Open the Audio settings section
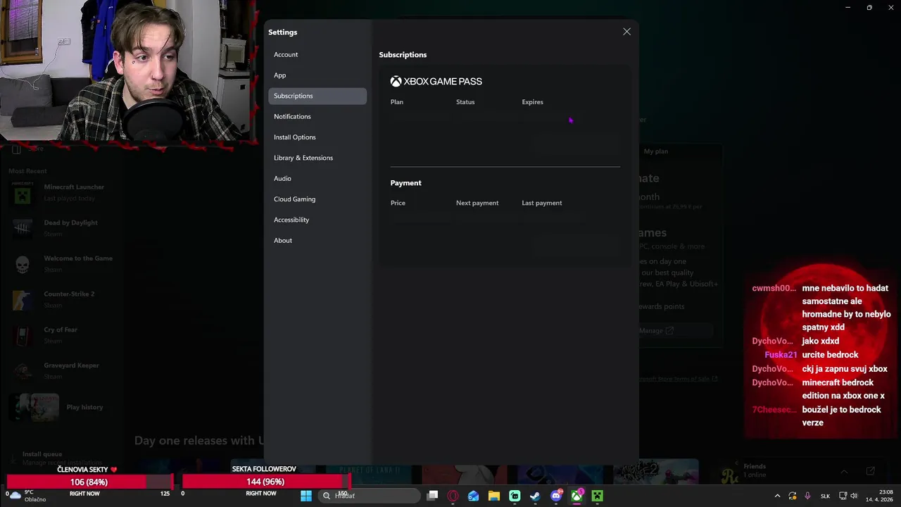The height and width of the screenshot is (507, 901). click(317, 178)
